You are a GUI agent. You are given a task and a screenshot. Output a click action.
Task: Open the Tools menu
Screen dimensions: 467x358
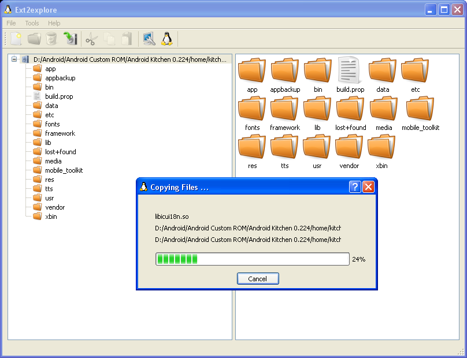[x=32, y=23]
